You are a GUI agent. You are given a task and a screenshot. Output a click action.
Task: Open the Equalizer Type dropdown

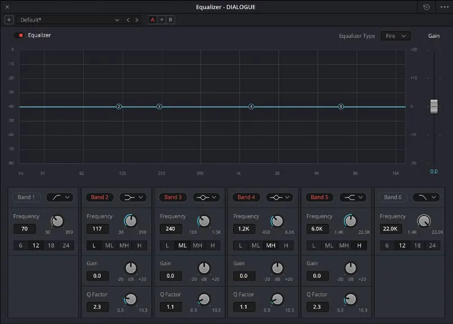[x=396, y=36]
